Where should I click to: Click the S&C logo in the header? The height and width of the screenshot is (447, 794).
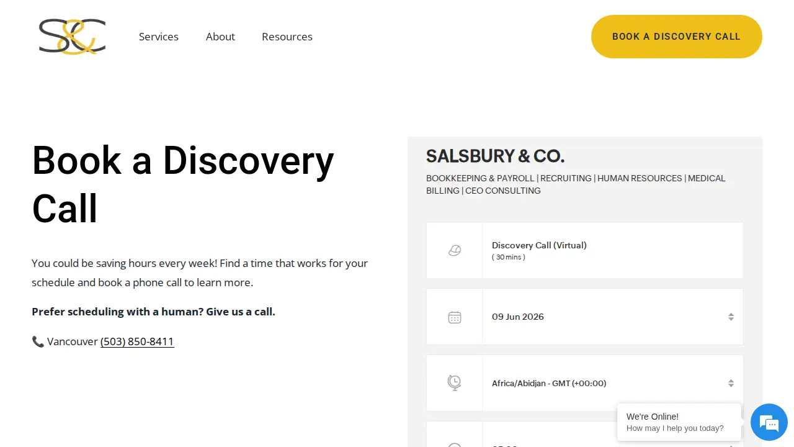tap(72, 37)
